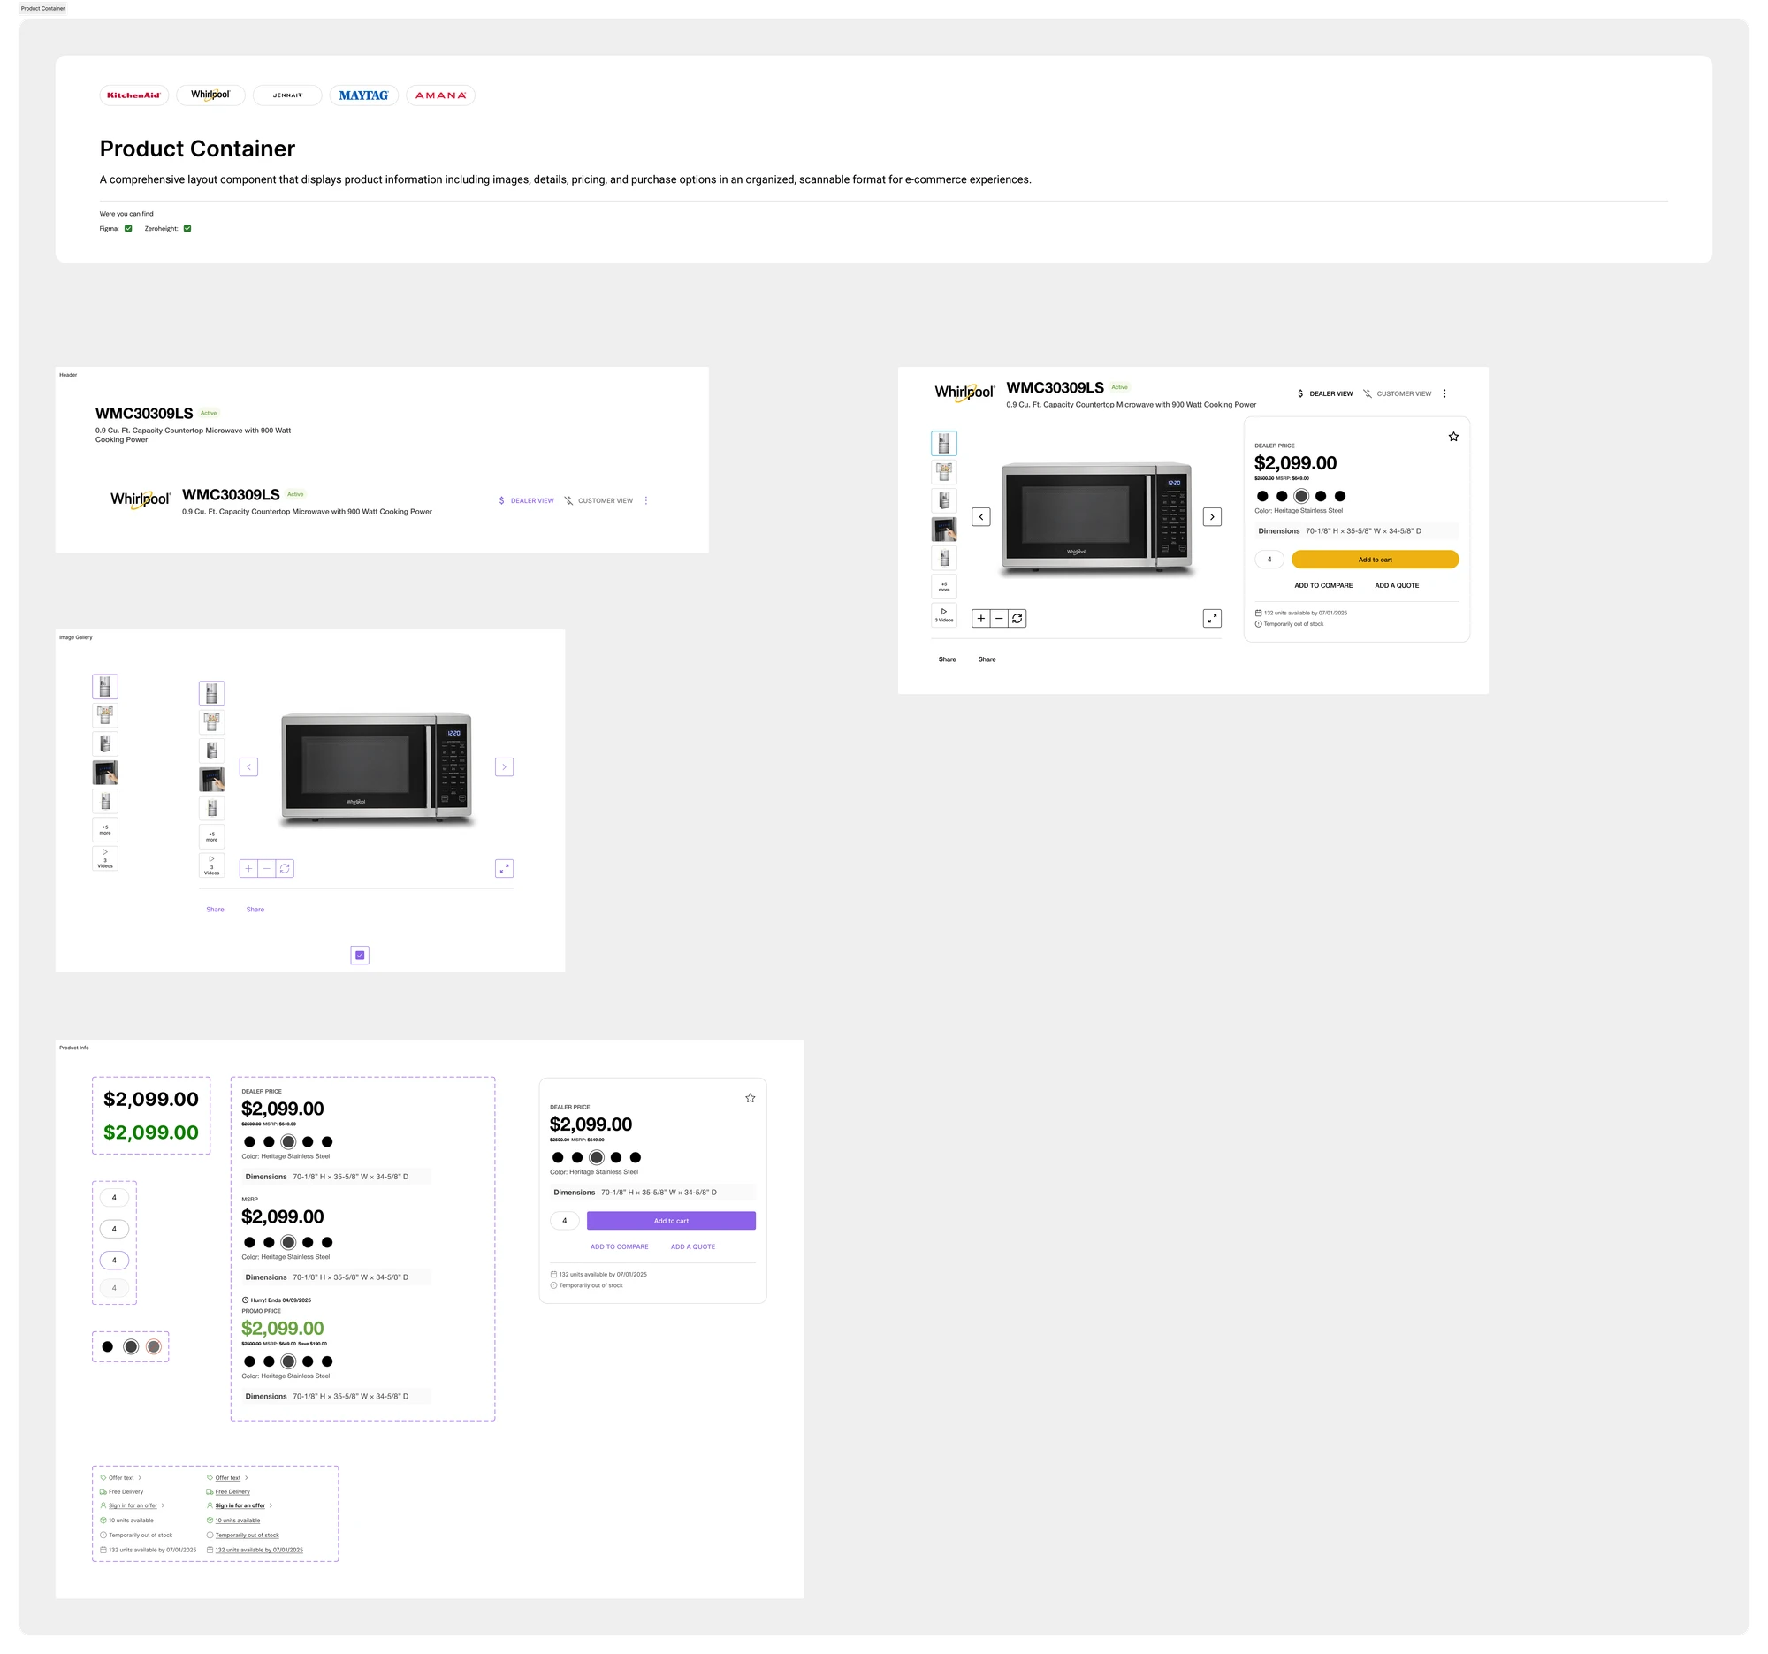Click black rotate reset icon below microwave image
Image resolution: width=1768 pixels, height=1654 pixels.
1017,618
